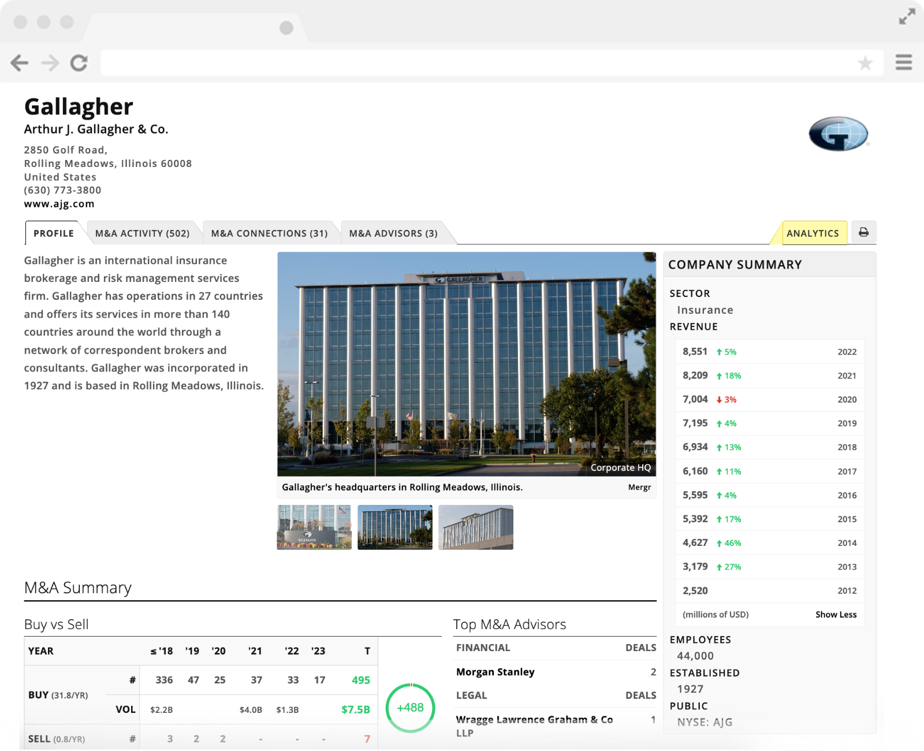
Task: Click the Gallagher globe logo
Action: click(839, 134)
